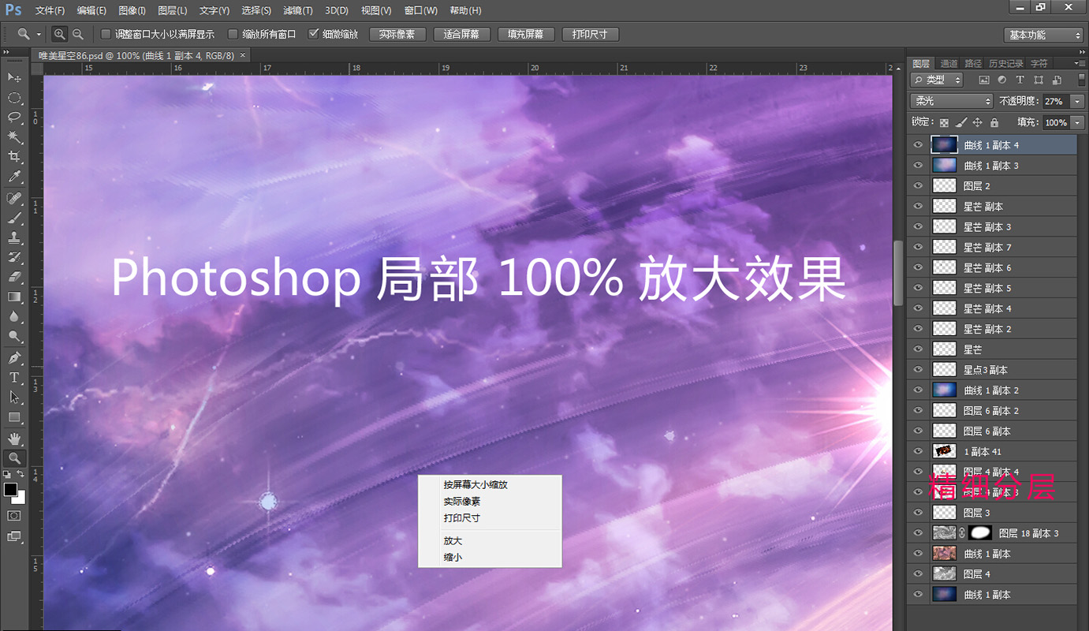Screen dimensions: 1089x631
Task: Choose zoom-out mode in options bar
Action: coord(77,34)
